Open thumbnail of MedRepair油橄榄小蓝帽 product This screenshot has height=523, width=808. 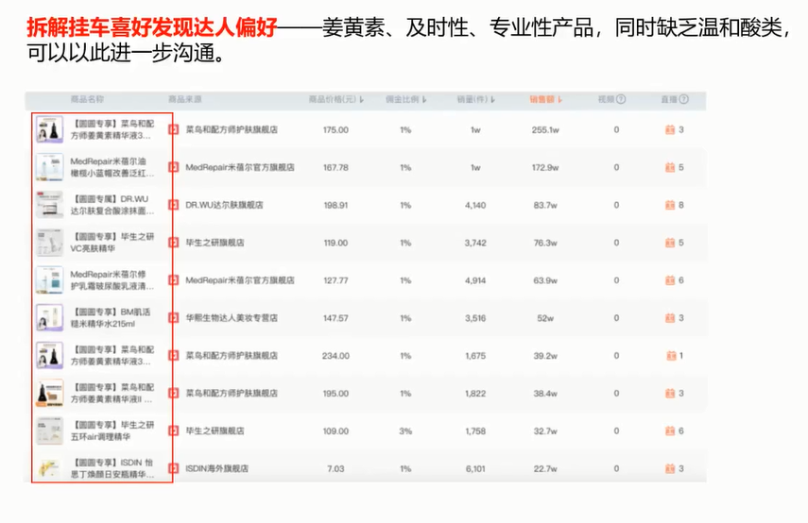click(49, 167)
